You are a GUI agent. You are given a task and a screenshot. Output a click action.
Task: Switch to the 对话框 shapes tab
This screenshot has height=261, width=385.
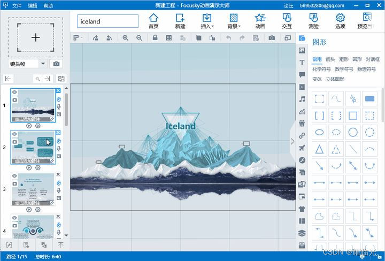373,59
